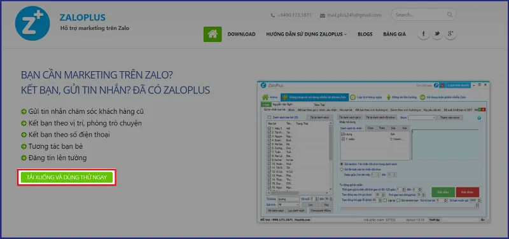Open the Twitter social icon
Image resolution: width=509 pixels, height=239 pixels.
point(437,34)
